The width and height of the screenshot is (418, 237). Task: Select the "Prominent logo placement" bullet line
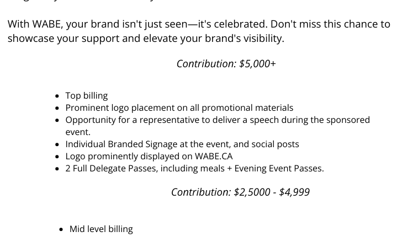[x=179, y=107]
